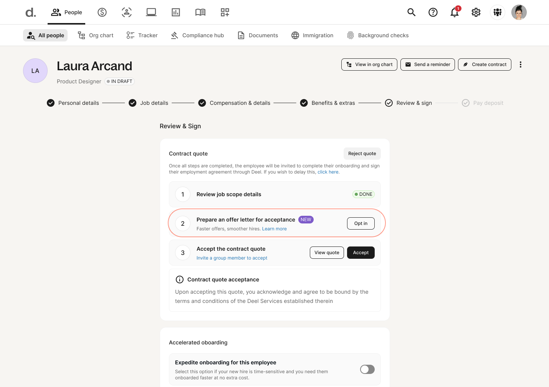Open the search icon in the top bar
The height and width of the screenshot is (387, 549).
[x=411, y=12]
